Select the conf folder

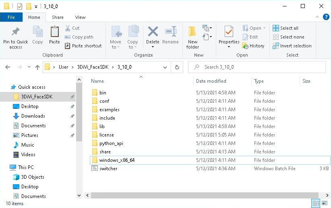(x=104, y=101)
